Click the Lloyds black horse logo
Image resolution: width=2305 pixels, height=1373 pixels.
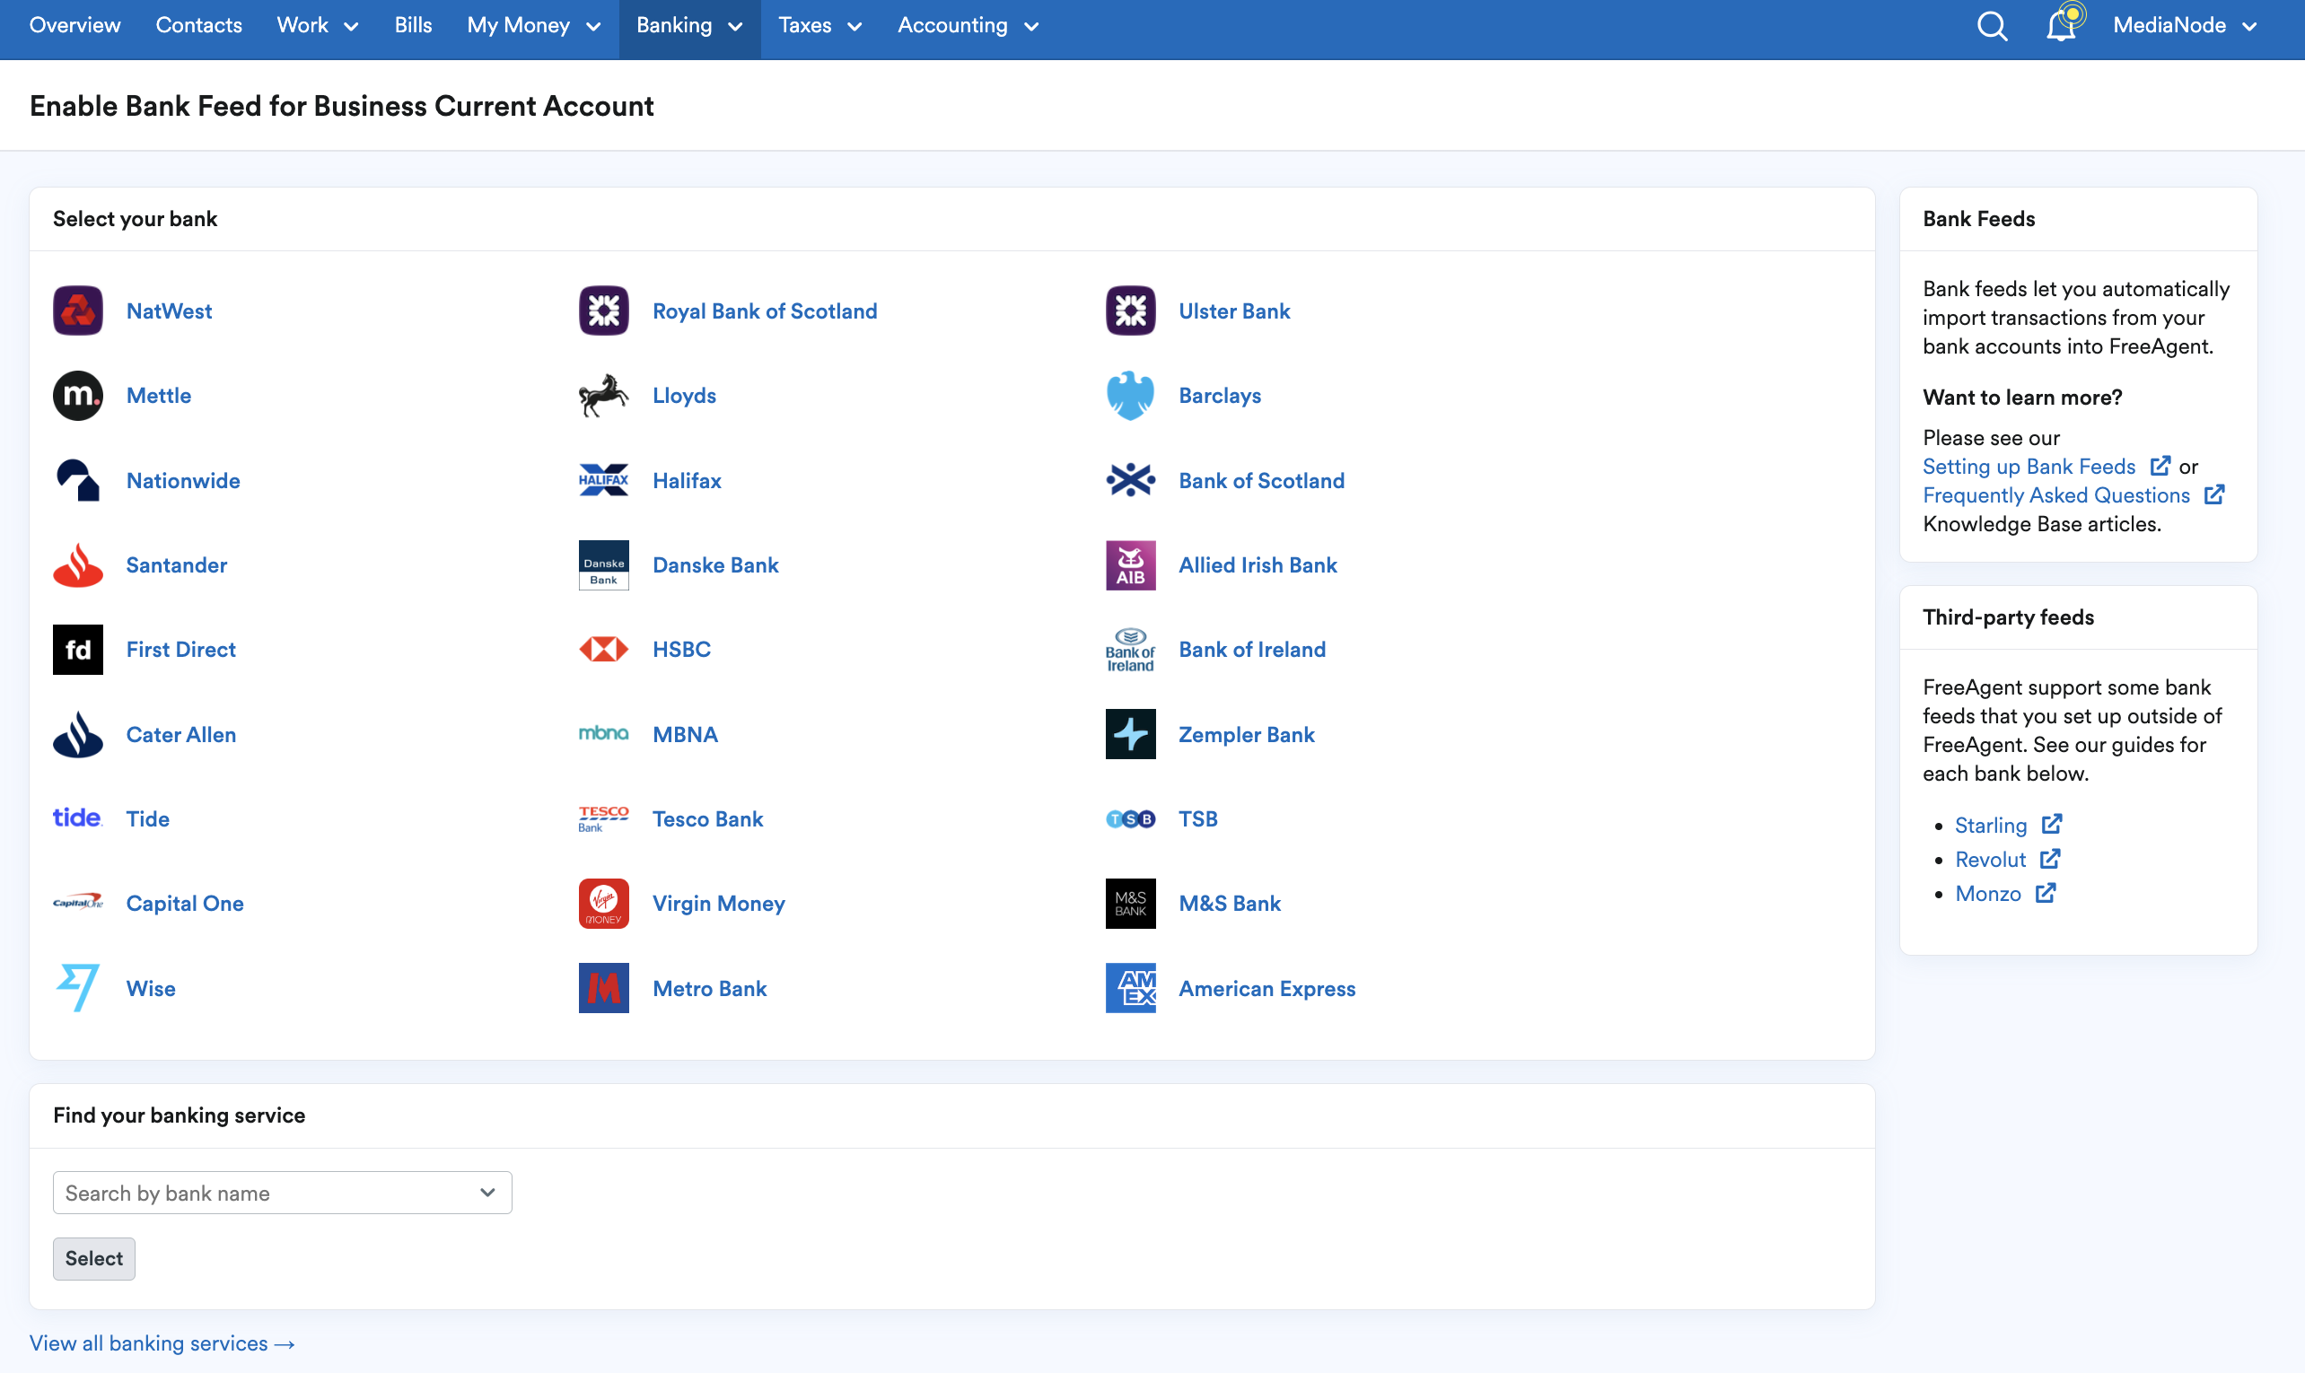coord(603,396)
